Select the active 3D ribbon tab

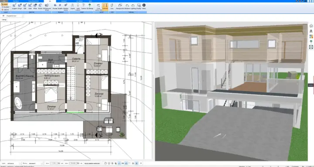point(50,1)
